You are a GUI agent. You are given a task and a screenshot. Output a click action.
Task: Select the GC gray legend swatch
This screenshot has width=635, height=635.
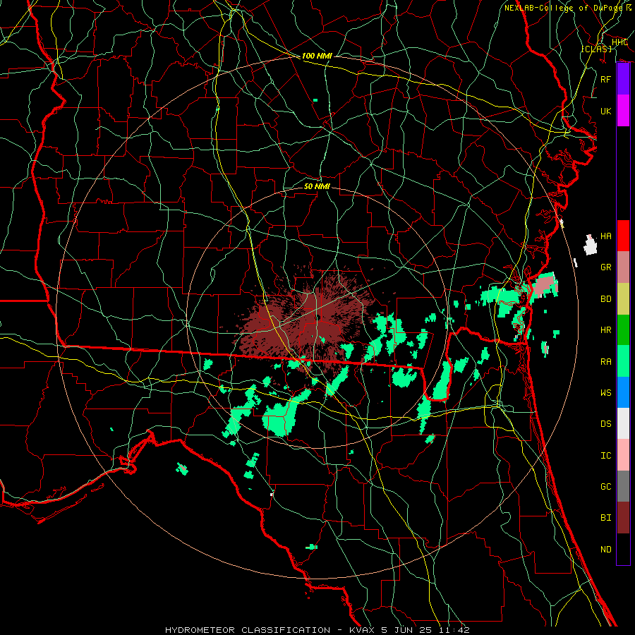point(623,486)
